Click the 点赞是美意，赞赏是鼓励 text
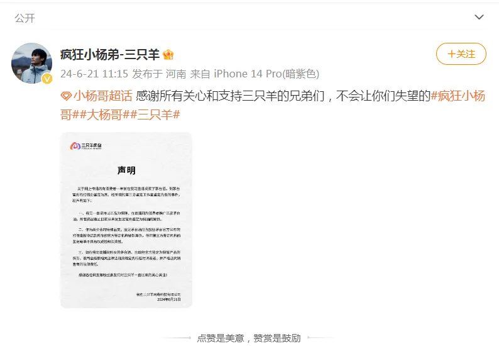The image size is (499, 346). point(249,338)
